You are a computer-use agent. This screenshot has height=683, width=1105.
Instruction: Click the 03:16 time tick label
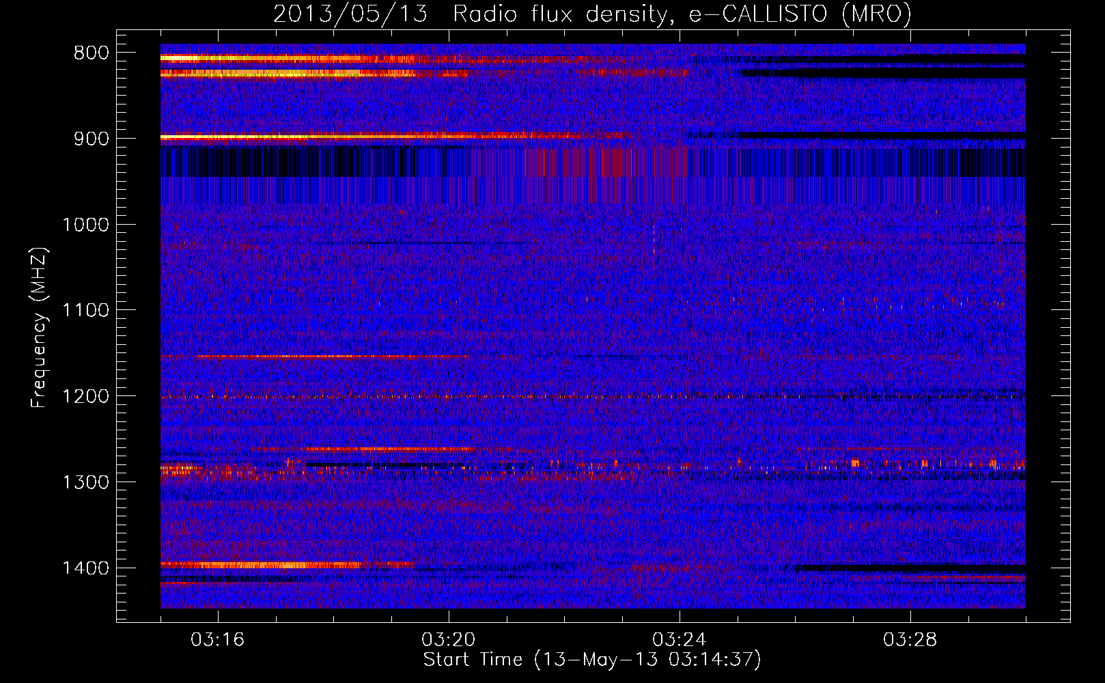tap(218, 640)
